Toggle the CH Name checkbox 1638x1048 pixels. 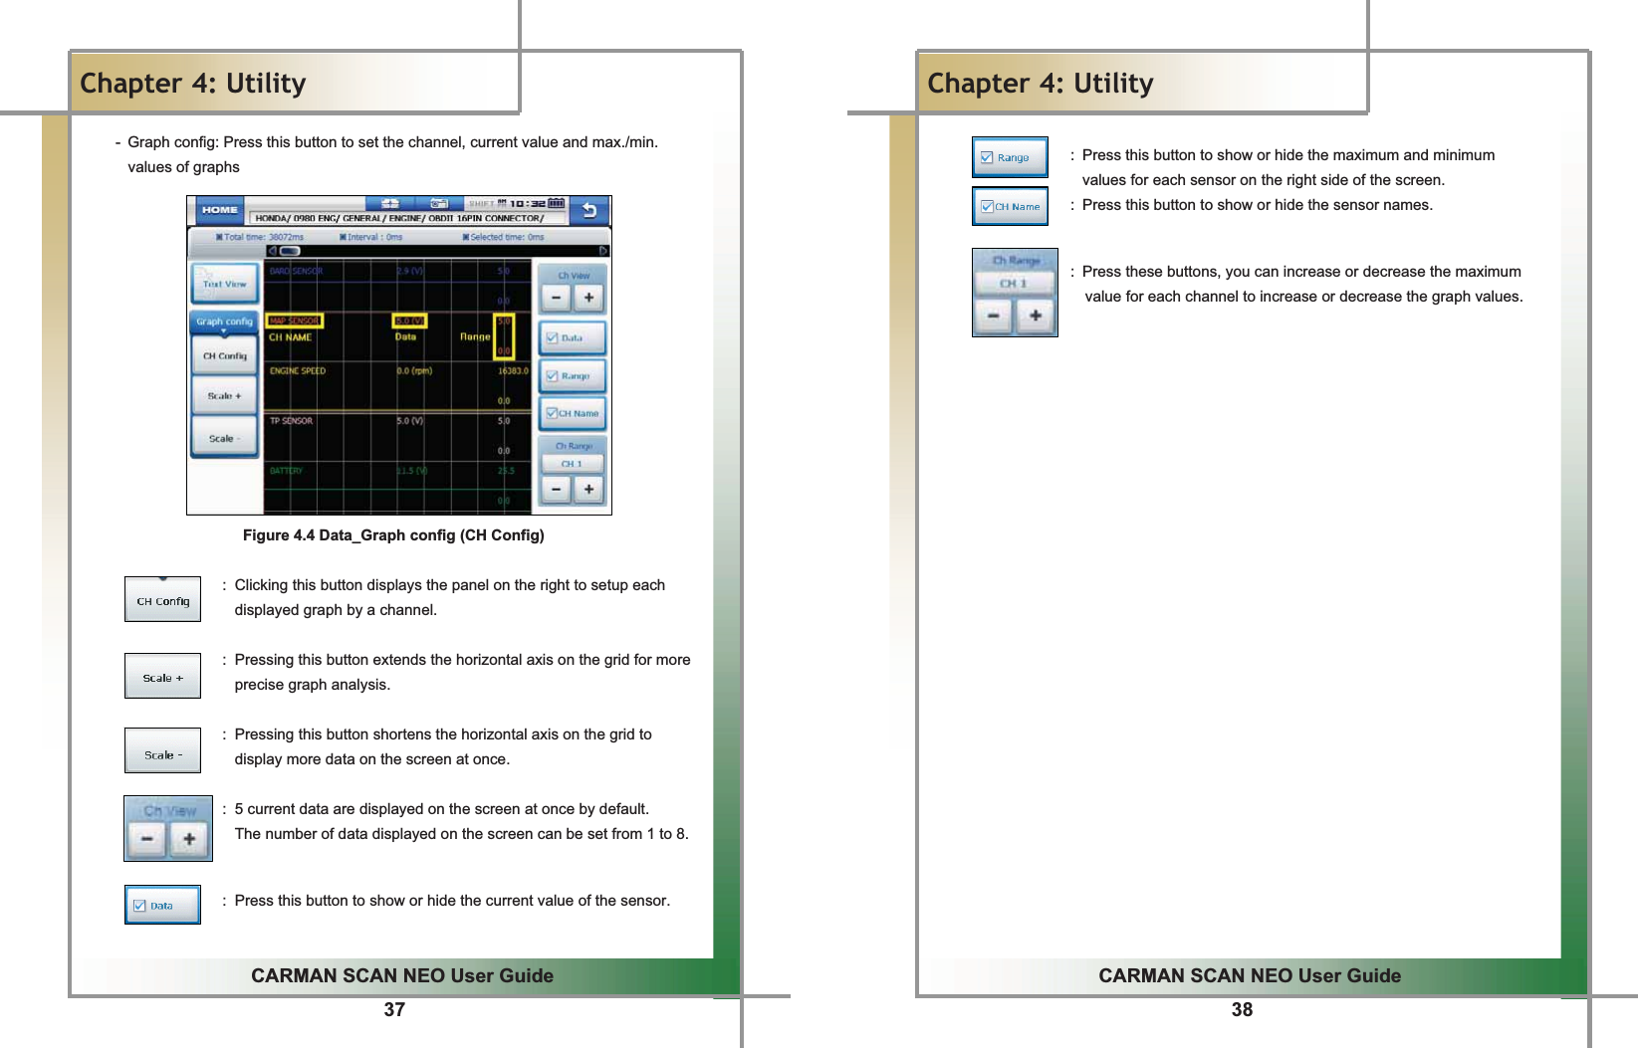pyautogui.click(x=572, y=413)
